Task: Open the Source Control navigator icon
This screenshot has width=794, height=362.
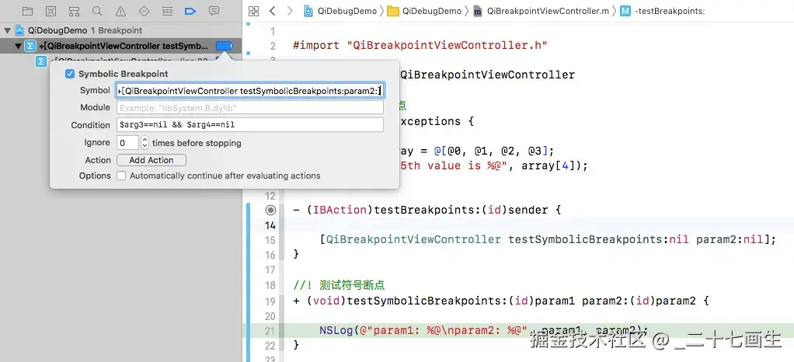Action: pos(50,11)
